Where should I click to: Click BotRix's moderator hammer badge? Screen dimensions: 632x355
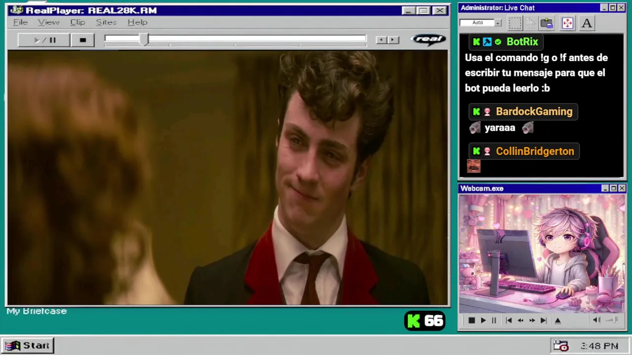click(x=487, y=42)
